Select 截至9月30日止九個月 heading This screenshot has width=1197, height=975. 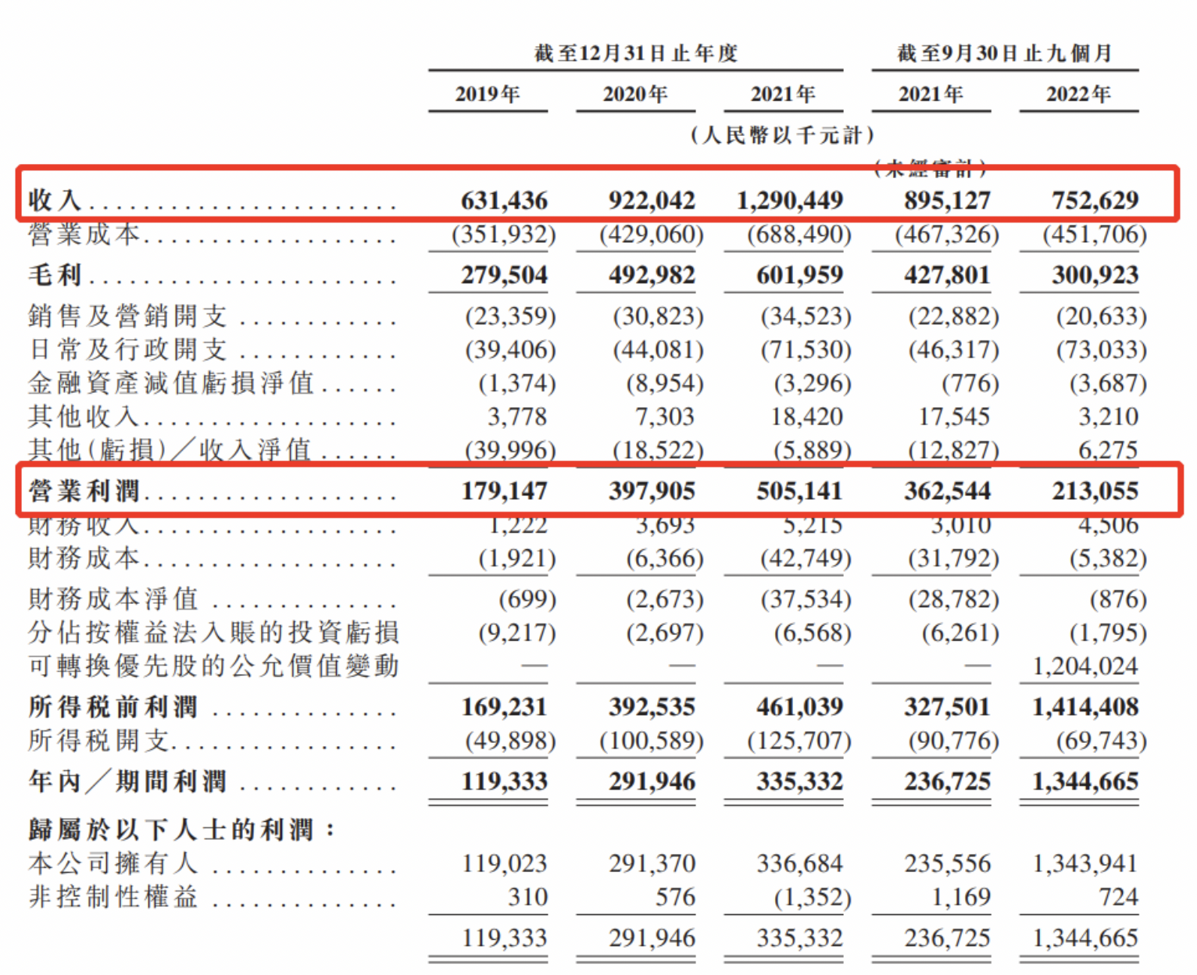coord(1005,53)
